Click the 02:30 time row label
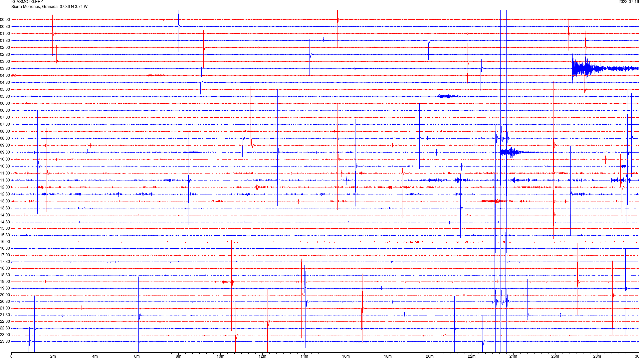The width and height of the screenshot is (639, 359). pyautogui.click(x=5, y=55)
